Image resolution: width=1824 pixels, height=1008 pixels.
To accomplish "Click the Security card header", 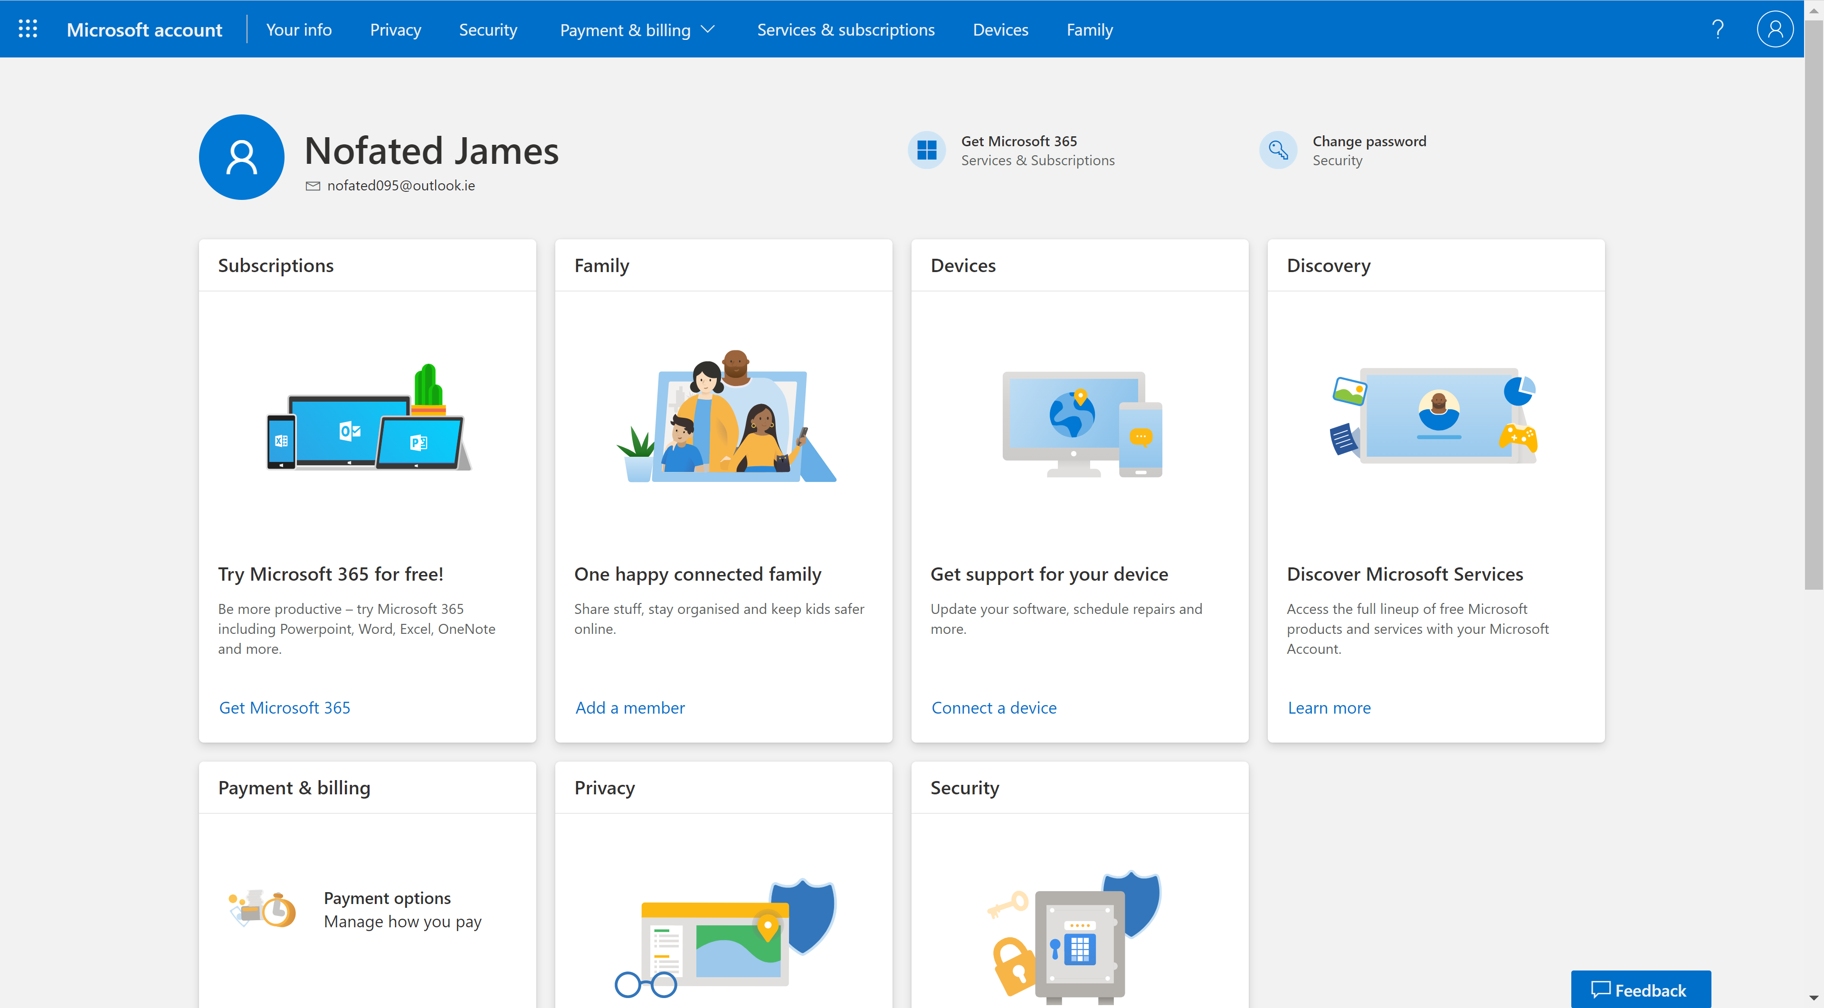I will (964, 788).
